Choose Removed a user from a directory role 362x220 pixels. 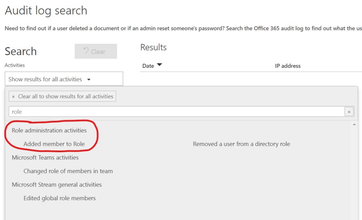coord(241,144)
